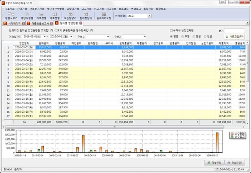Open the 변경로그 menu
The height and width of the screenshot is (173, 251).
pos(136,9)
